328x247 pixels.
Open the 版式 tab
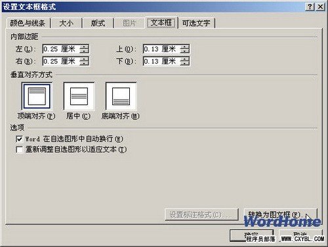(x=98, y=23)
